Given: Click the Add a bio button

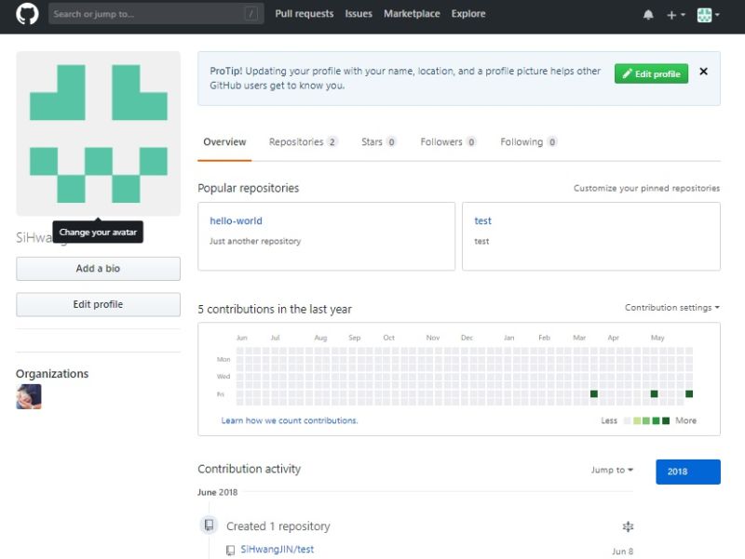Looking at the screenshot, I should tap(98, 268).
